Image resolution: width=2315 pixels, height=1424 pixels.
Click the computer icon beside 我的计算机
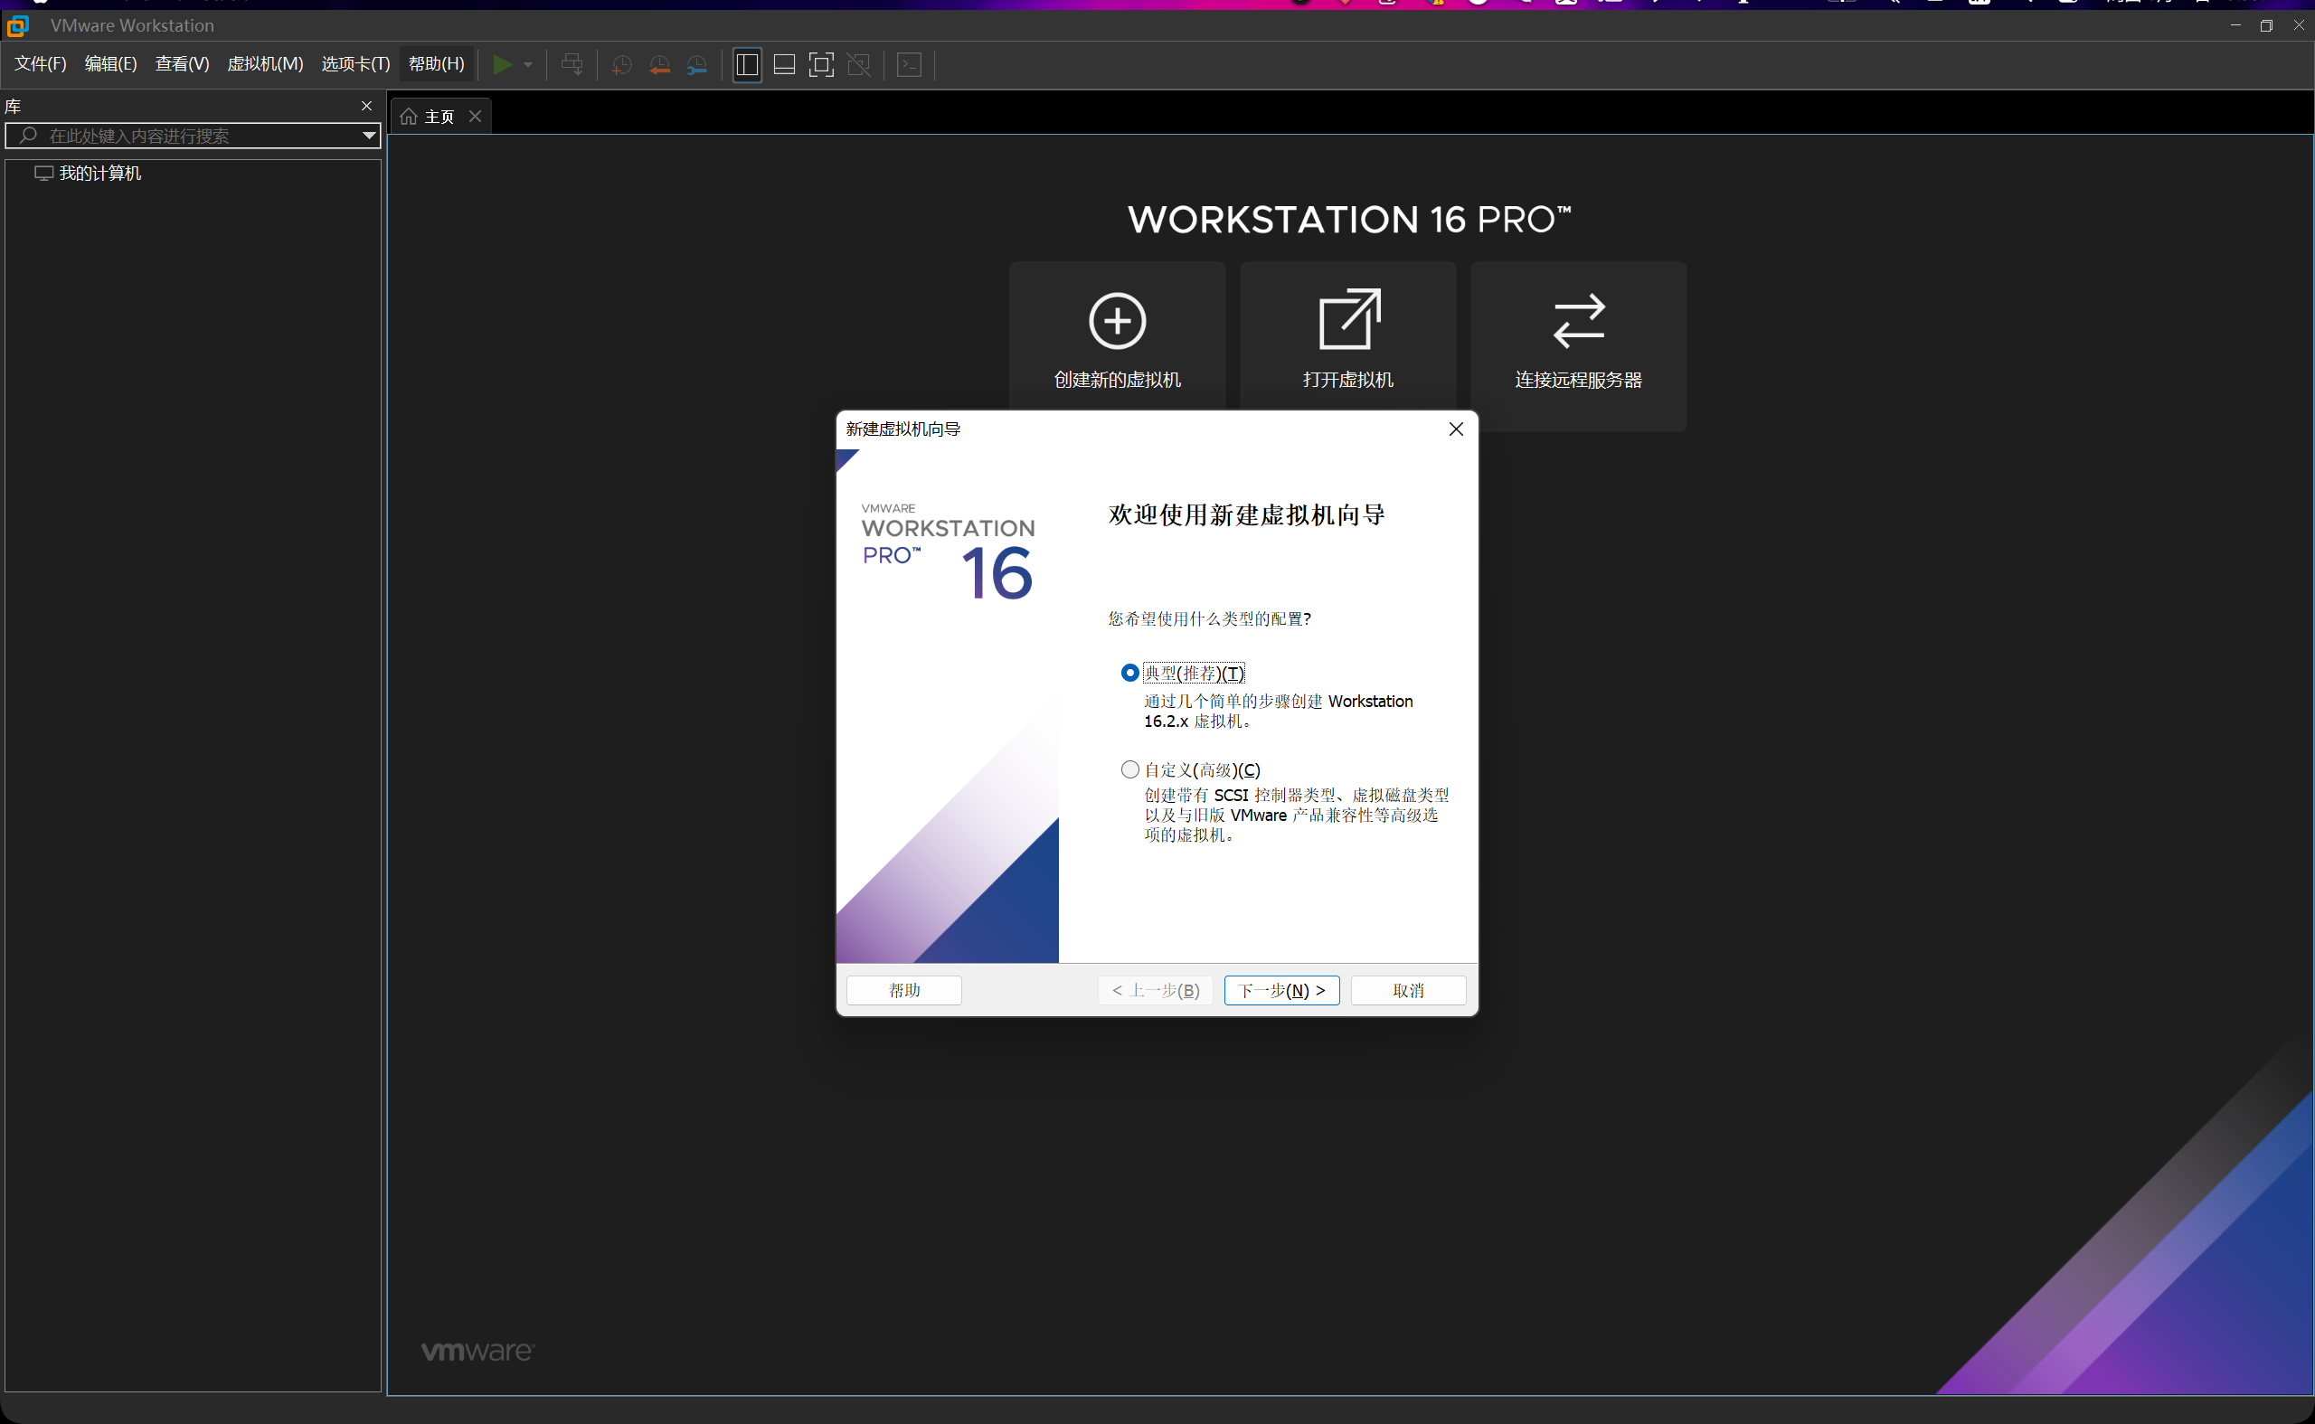pyautogui.click(x=43, y=174)
